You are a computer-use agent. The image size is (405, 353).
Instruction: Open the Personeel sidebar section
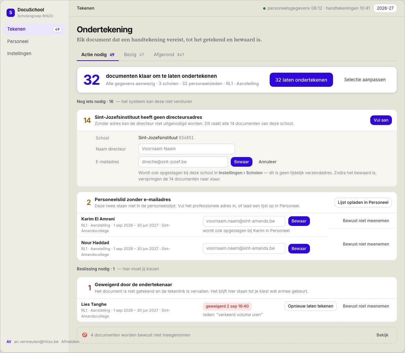coord(34,41)
